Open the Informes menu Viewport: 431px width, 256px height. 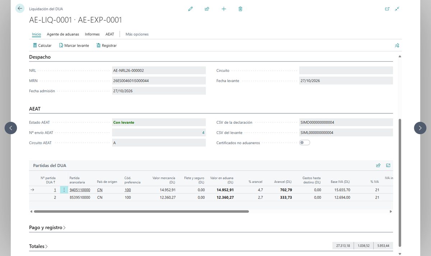click(x=92, y=34)
